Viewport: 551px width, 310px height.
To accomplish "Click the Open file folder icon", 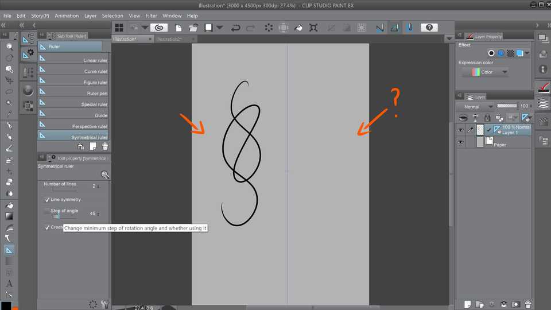I will point(193,28).
